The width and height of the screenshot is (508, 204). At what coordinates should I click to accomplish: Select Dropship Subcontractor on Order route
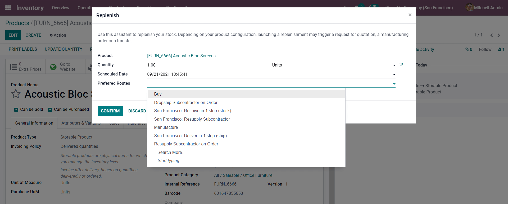(x=246, y=102)
